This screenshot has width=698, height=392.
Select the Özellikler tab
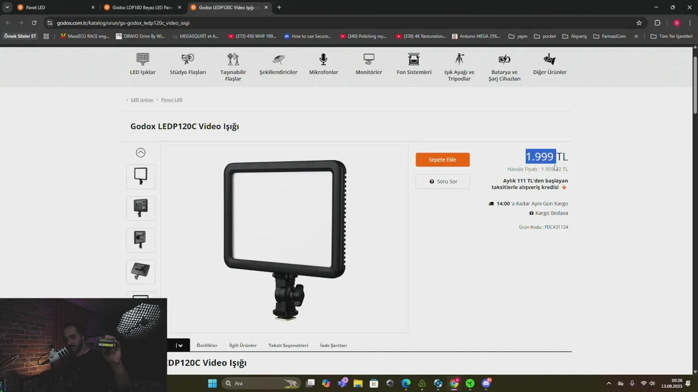click(207, 345)
